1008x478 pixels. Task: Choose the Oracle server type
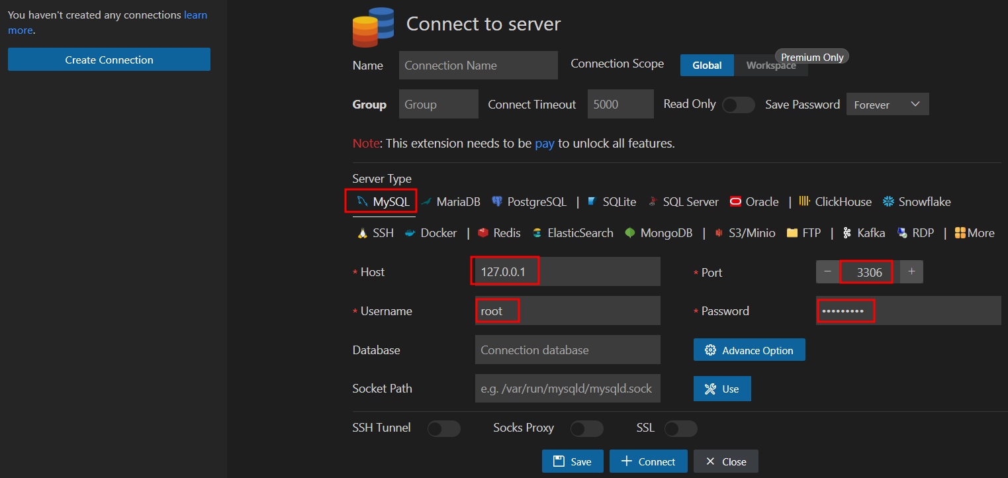[x=755, y=202]
